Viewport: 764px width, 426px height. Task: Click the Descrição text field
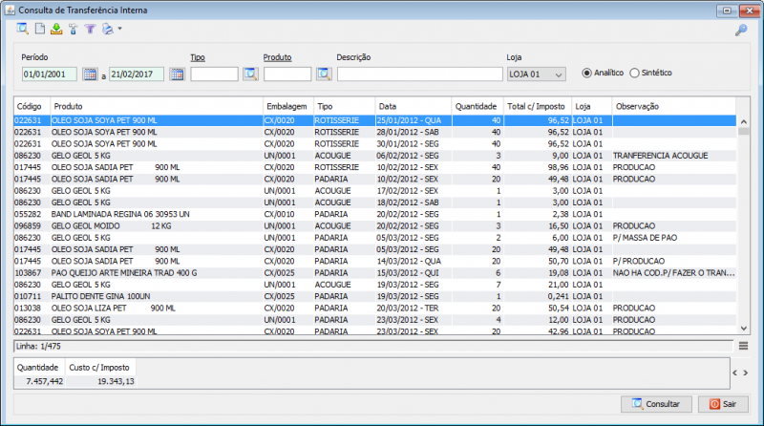point(419,75)
